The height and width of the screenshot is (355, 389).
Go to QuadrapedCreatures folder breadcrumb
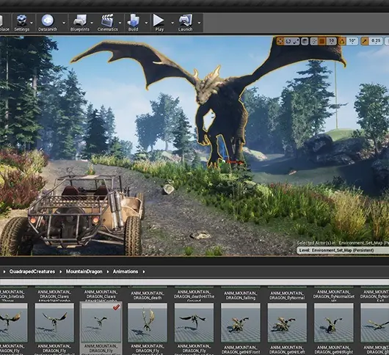(x=32, y=271)
